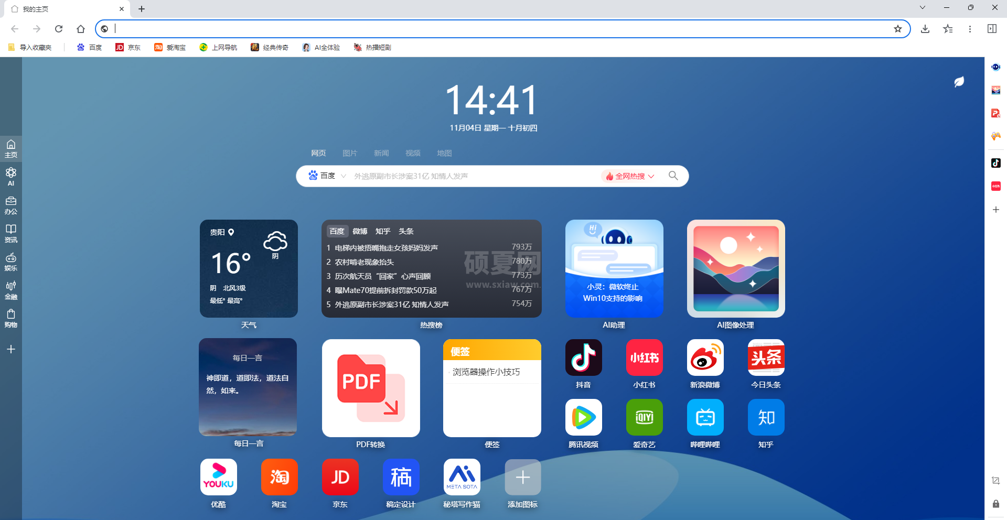Reload the current page
Image resolution: width=1007 pixels, height=520 pixels.
point(59,29)
